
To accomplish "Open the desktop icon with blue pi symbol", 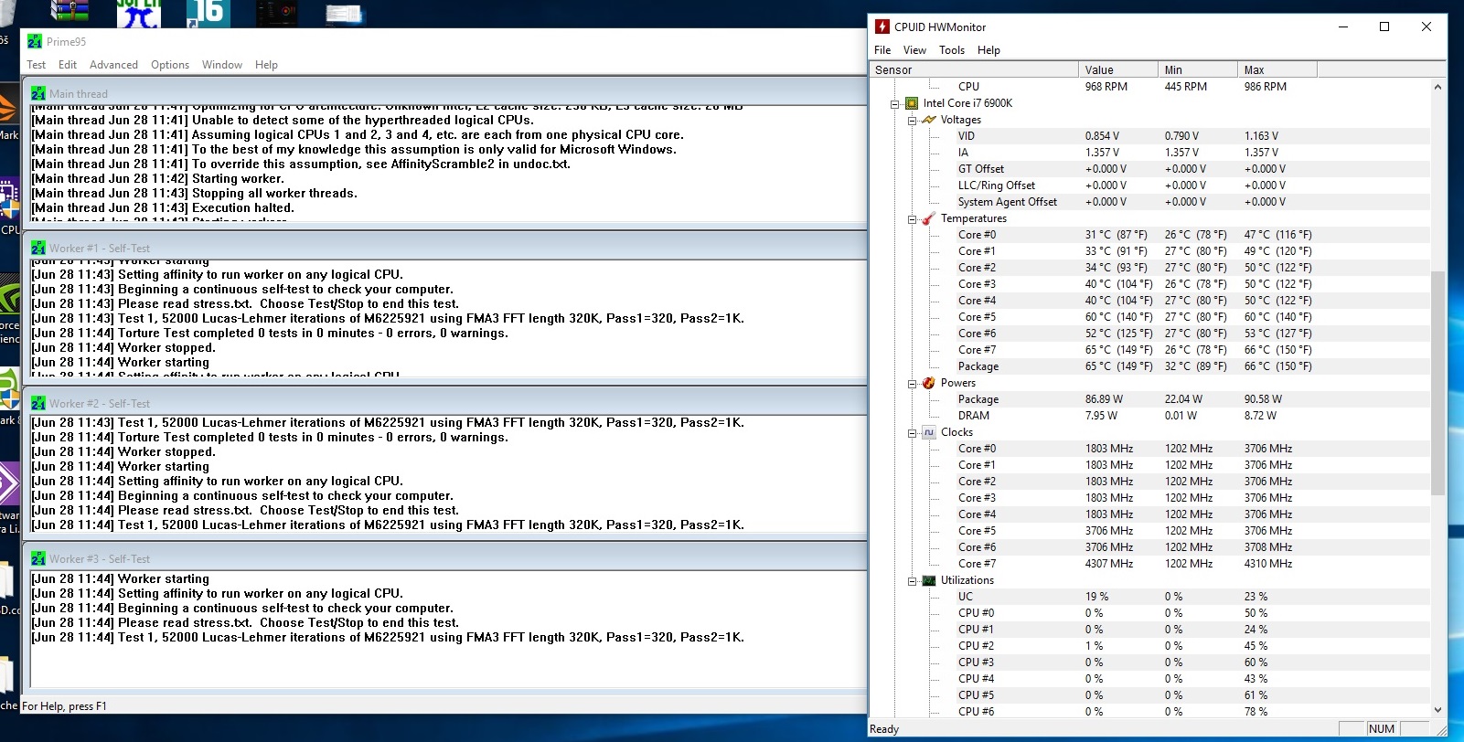I will pos(139,14).
